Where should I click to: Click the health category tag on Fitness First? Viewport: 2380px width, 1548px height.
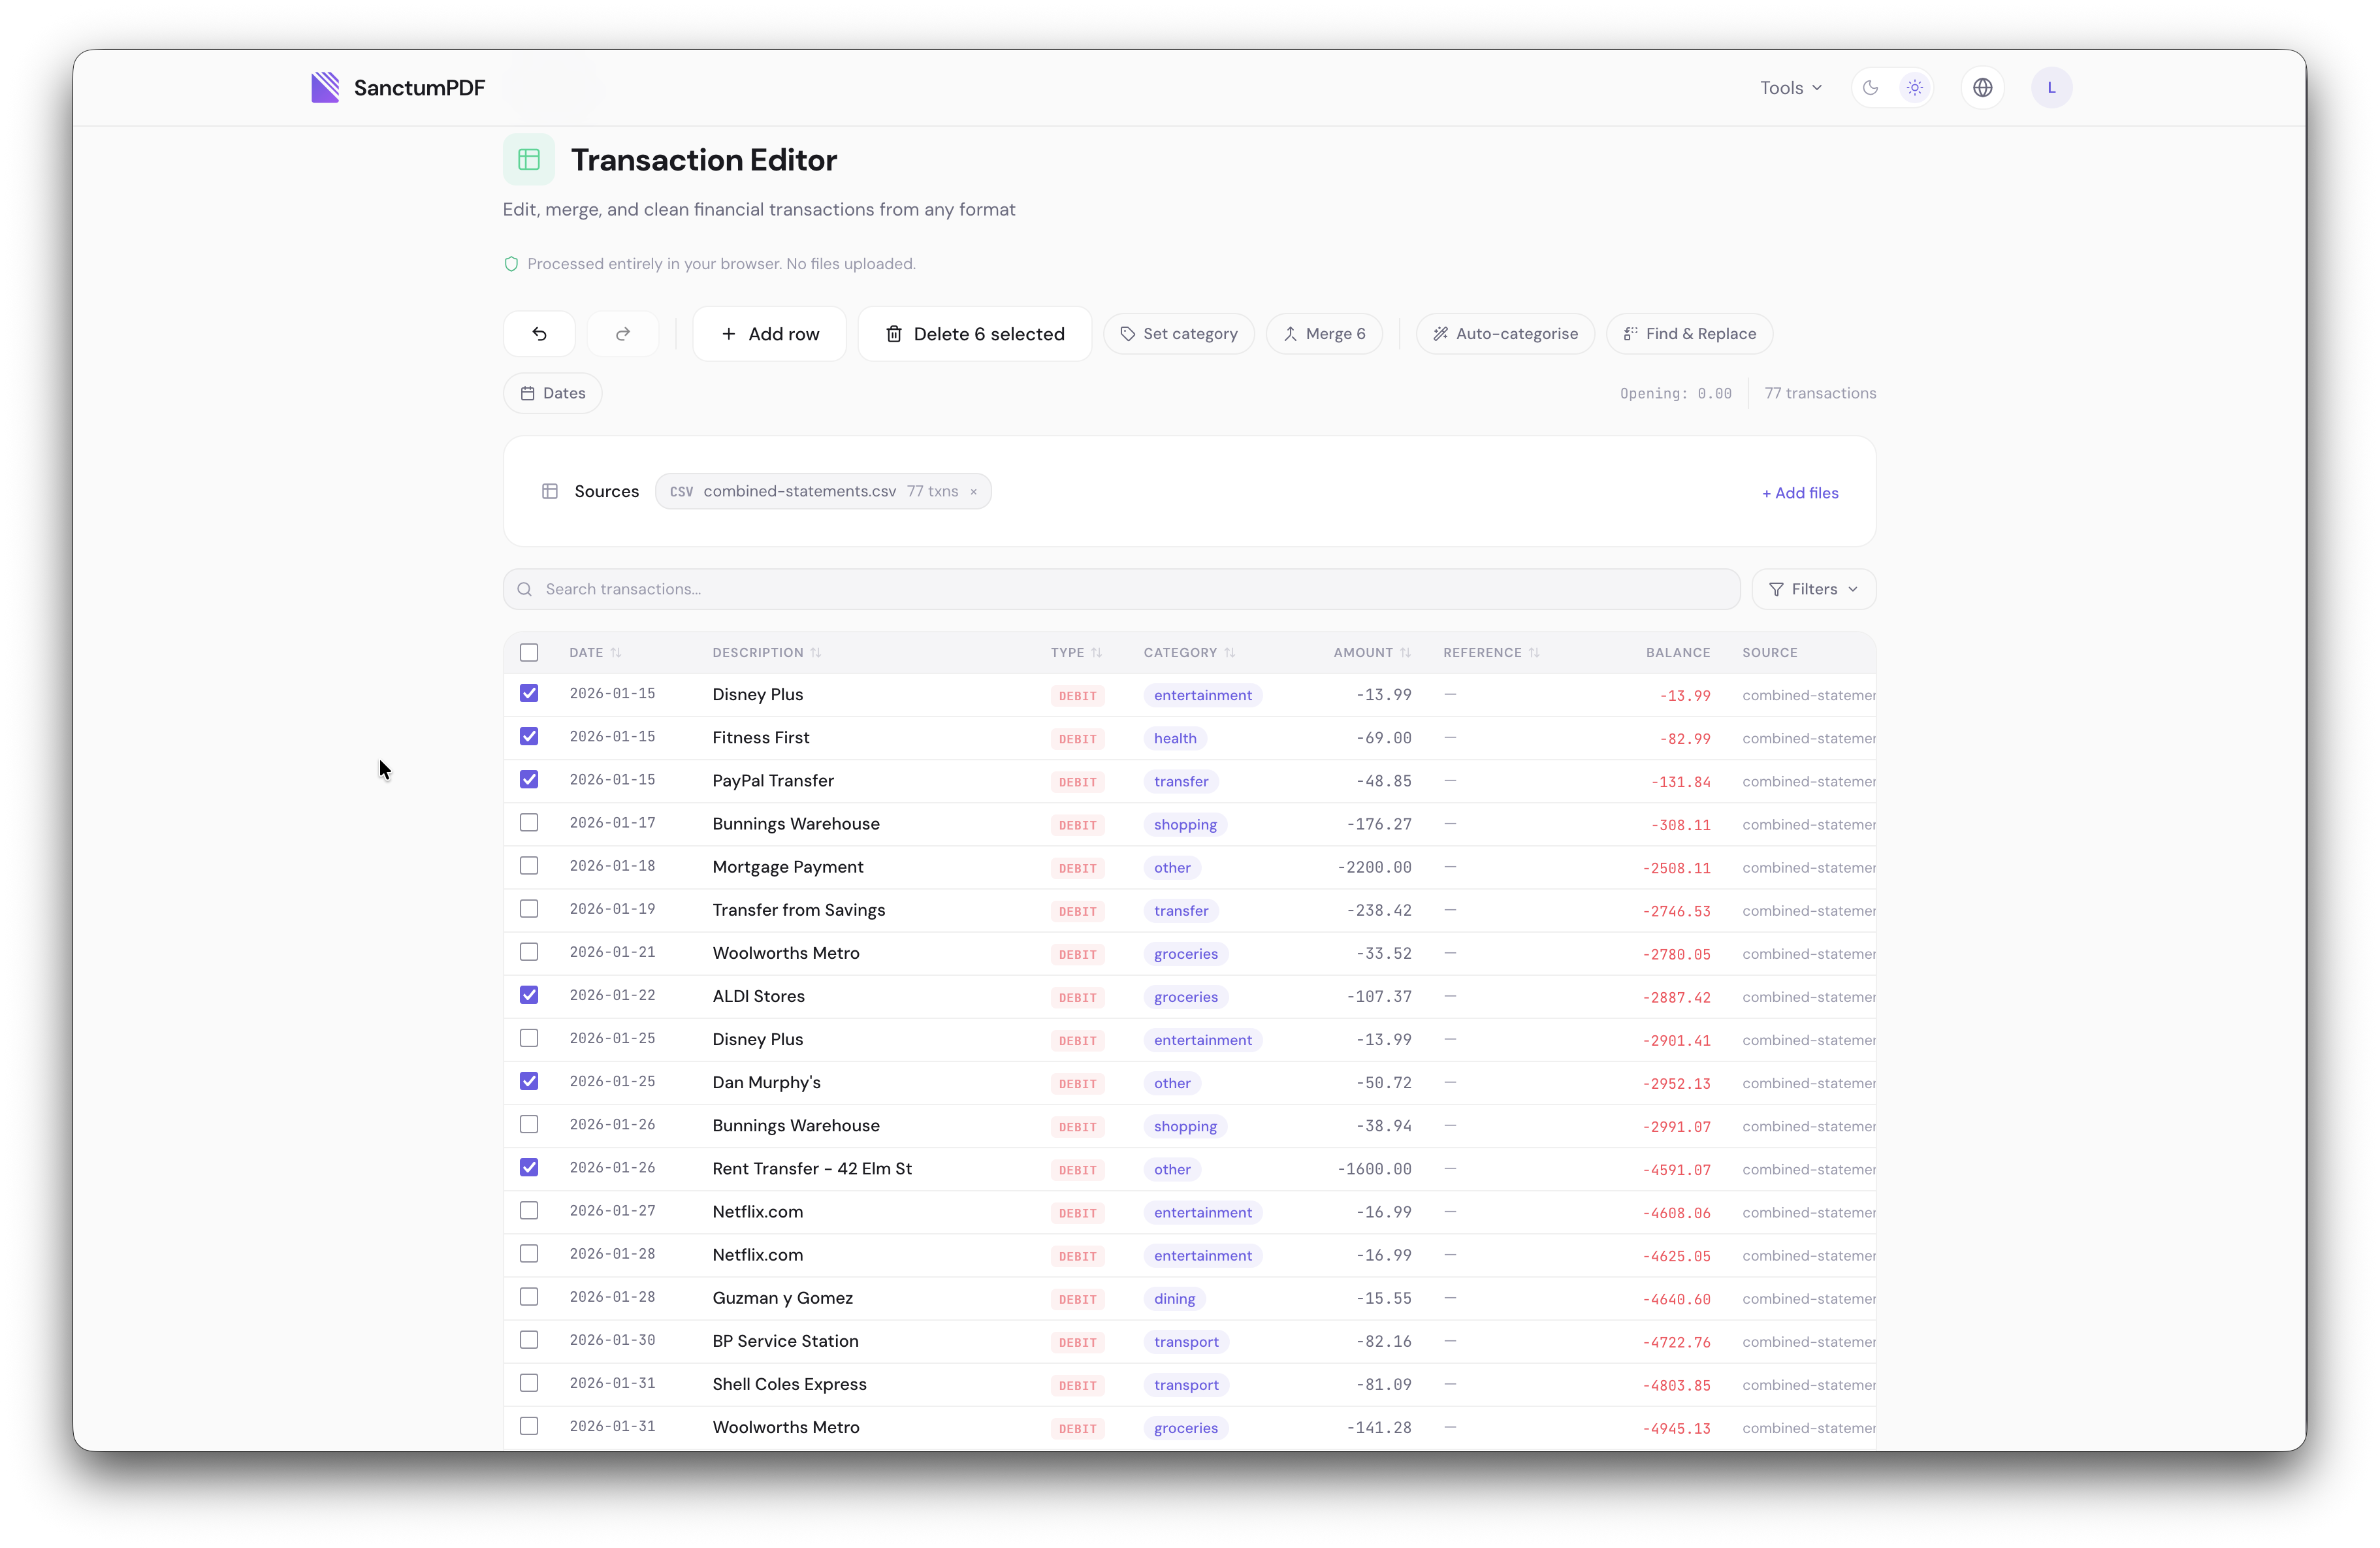tap(1174, 738)
